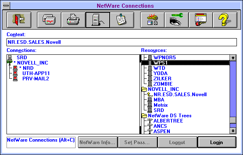Screen dimensions: 243x155
Task: Select the ANCS directory tree
Action: point(160,126)
